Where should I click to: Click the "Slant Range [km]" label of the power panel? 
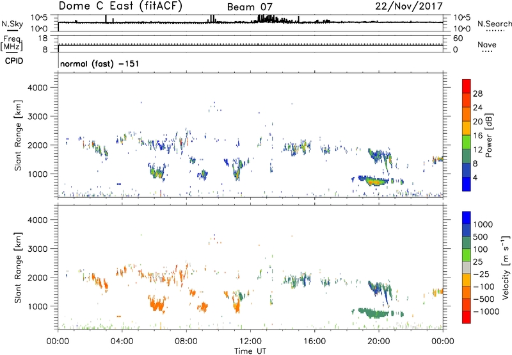[18, 135]
